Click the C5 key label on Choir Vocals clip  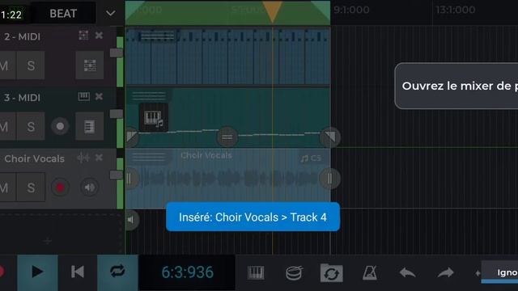click(311, 158)
